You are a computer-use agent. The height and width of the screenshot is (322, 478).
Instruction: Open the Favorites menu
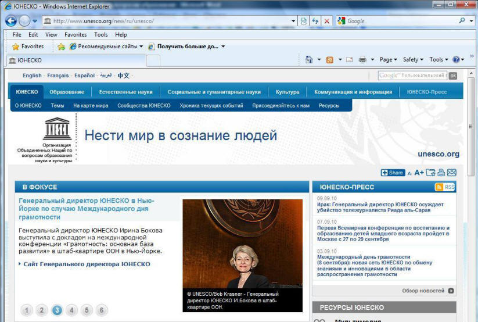(x=76, y=34)
